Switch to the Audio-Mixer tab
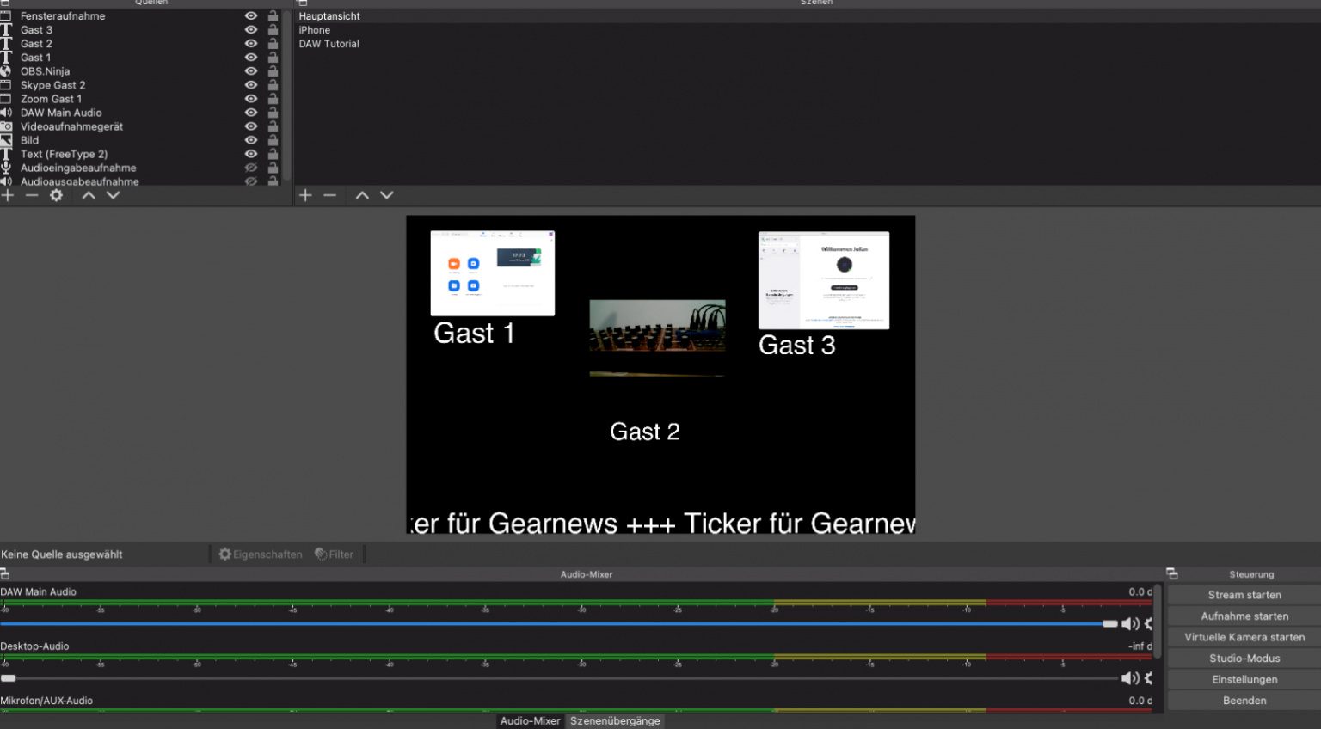This screenshot has height=729, width=1321. click(530, 721)
